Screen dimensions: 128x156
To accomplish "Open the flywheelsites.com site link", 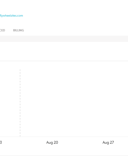I will pos(11,16).
